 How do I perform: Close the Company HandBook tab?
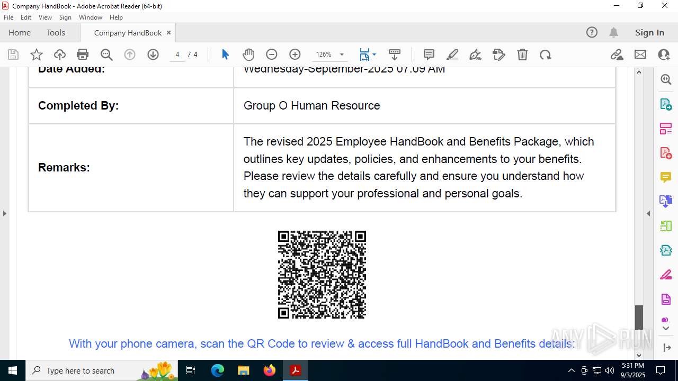168,32
